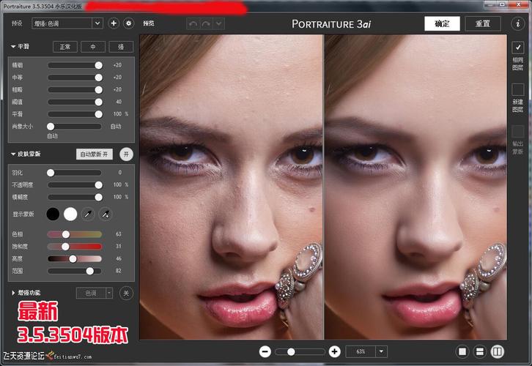Click the 羽化 value 0
Screen dimensions: 532x366
pos(119,173)
